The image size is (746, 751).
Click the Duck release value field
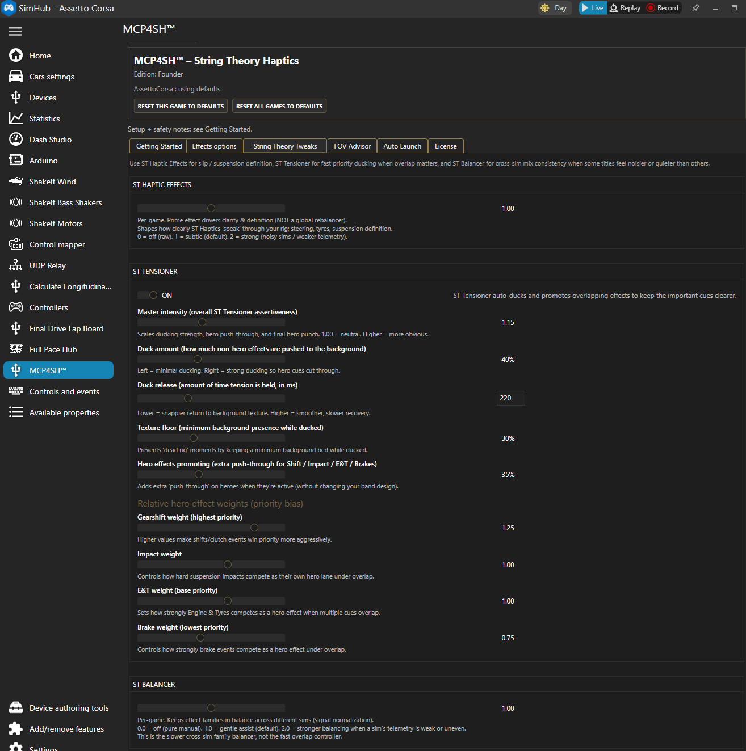coord(510,398)
